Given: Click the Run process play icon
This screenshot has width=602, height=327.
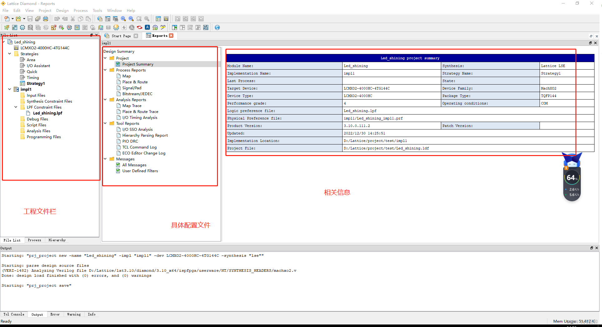Looking at the screenshot, I should pyautogui.click(x=178, y=19).
